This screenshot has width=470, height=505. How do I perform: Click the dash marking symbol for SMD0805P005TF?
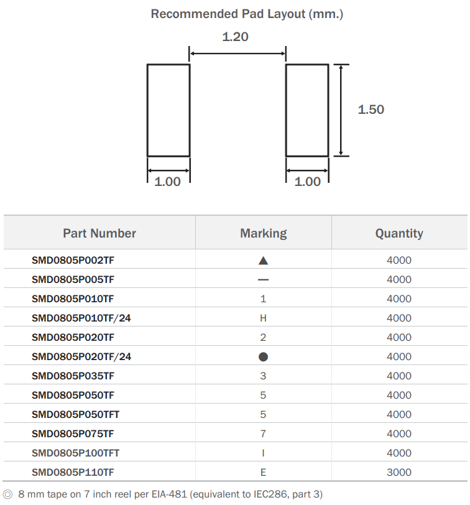tap(263, 280)
